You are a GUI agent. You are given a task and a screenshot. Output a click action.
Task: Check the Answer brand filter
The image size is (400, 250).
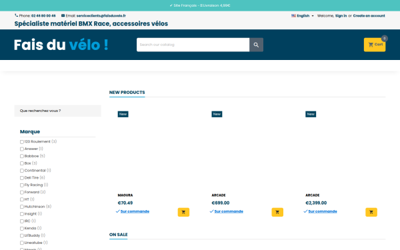22,149
